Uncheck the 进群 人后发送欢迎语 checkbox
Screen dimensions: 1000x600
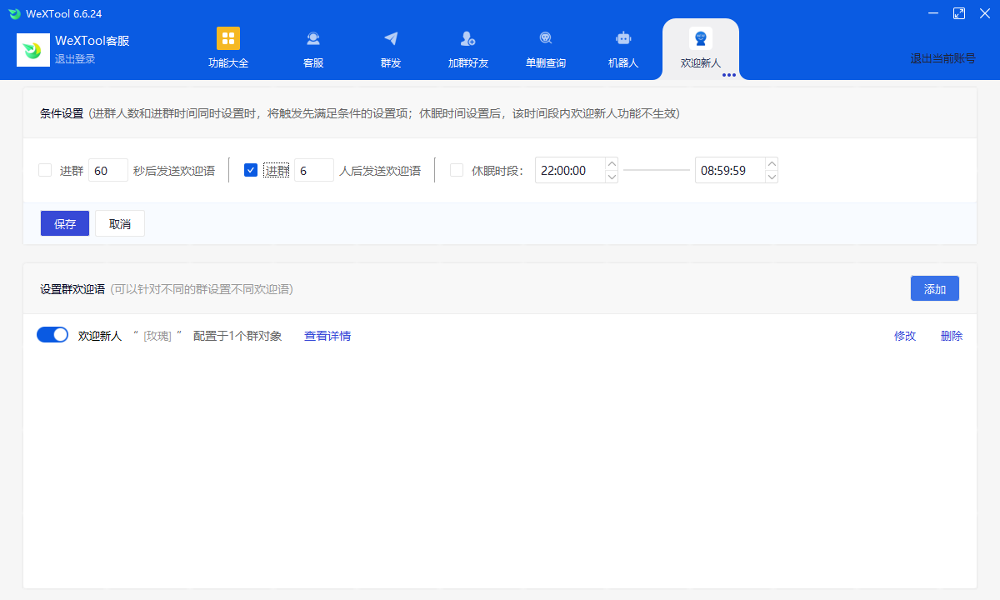tap(251, 170)
